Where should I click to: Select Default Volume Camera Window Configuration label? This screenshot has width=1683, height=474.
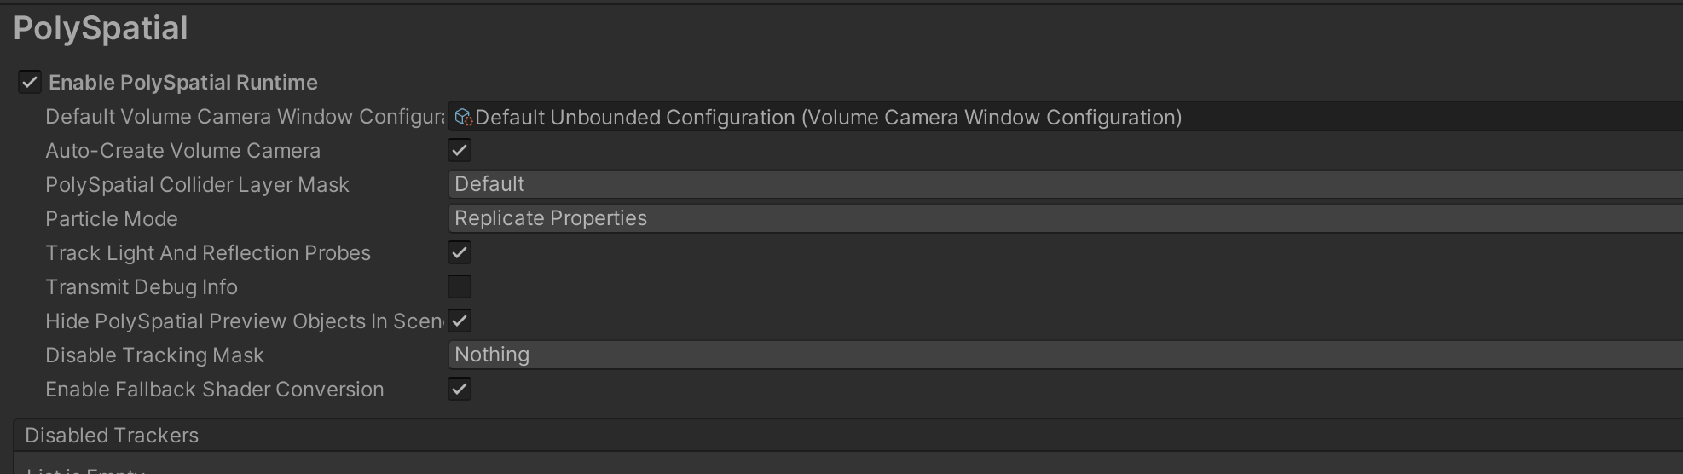[x=244, y=117]
